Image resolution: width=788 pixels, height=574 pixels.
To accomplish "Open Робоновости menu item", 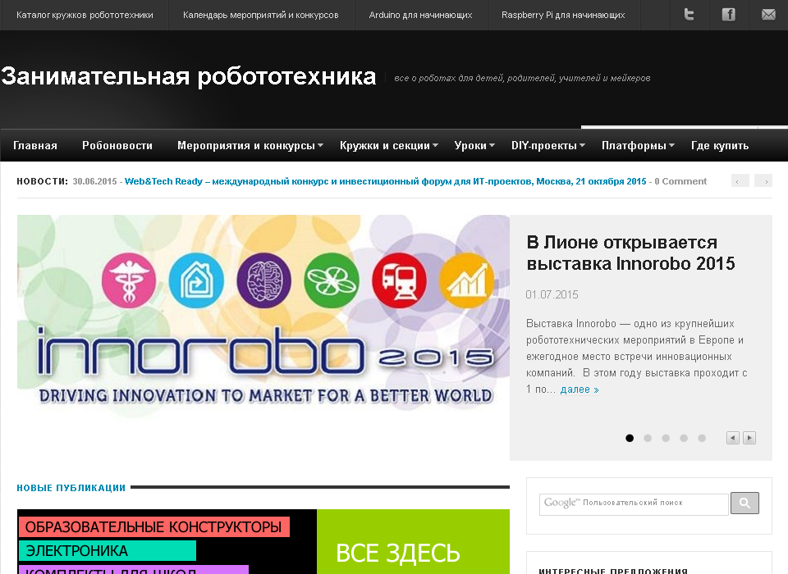I will [117, 146].
